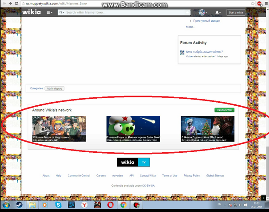Viewport: 269px width, 212px height.
Task: Open the Advertise footer link
Action: pyautogui.click(x=118, y=176)
